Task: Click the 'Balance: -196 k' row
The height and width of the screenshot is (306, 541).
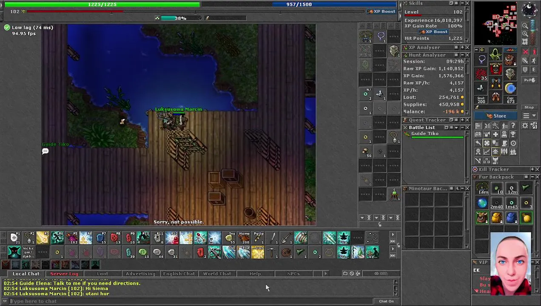Action: [x=433, y=112]
